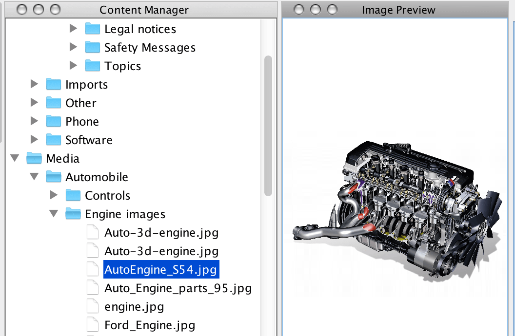Click the file icon beside engine.jpg

click(92, 306)
